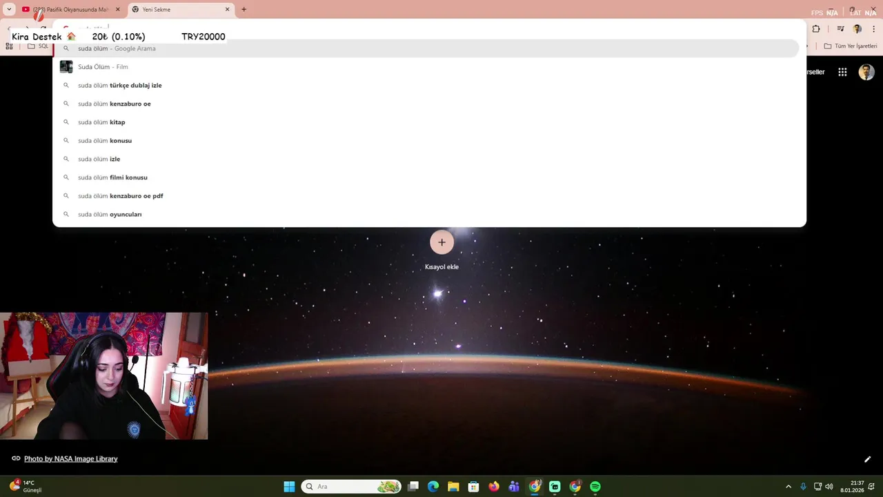Image resolution: width=883 pixels, height=497 pixels.
Task: Click the Kısayol ekle plus button
Action: point(441,242)
